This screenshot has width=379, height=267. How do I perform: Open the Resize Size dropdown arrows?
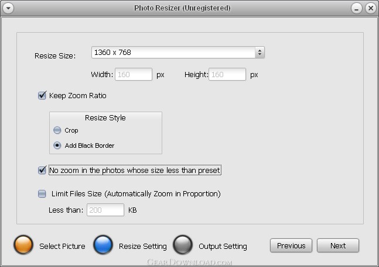point(260,53)
